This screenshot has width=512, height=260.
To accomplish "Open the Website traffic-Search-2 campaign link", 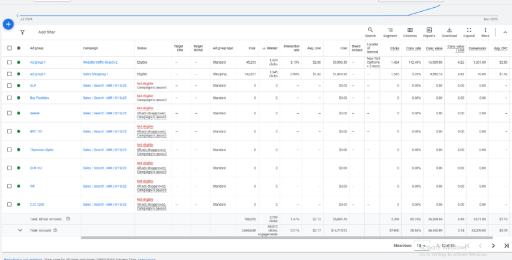I will [100, 62].
